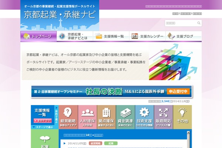Select the 技術支援 category tile
This screenshot has width=222, height=148.
[x=144, y=117]
